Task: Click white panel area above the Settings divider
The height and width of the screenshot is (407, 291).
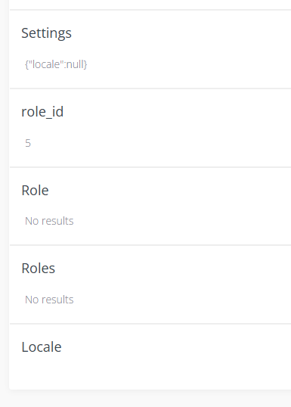Action: pos(150,4)
